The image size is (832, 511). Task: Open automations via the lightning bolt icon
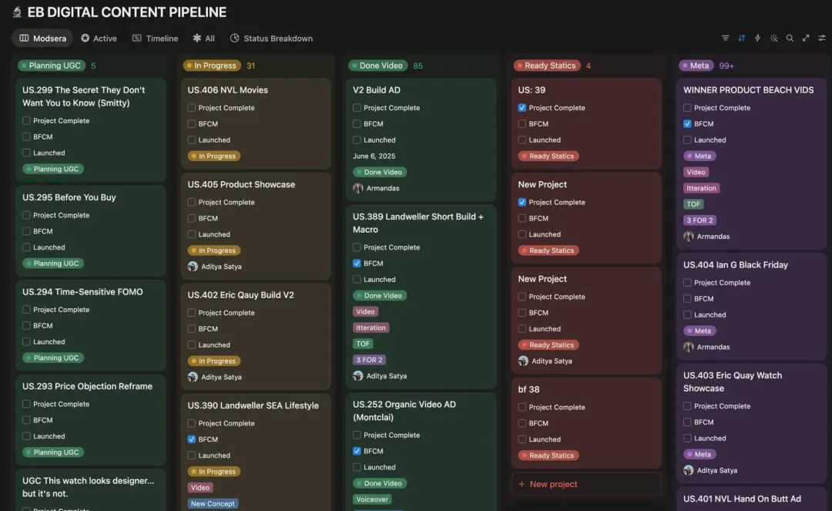(x=757, y=39)
